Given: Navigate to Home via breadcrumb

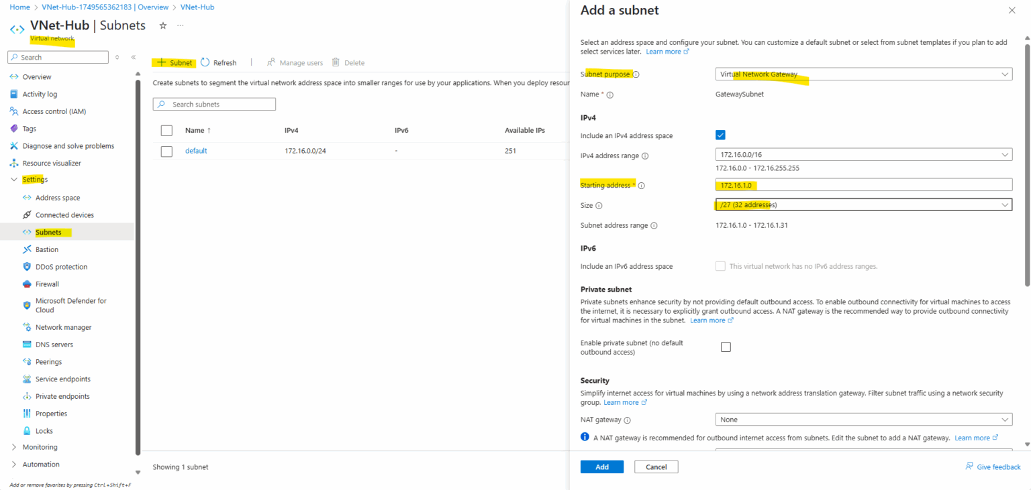Looking at the screenshot, I should pos(19,7).
